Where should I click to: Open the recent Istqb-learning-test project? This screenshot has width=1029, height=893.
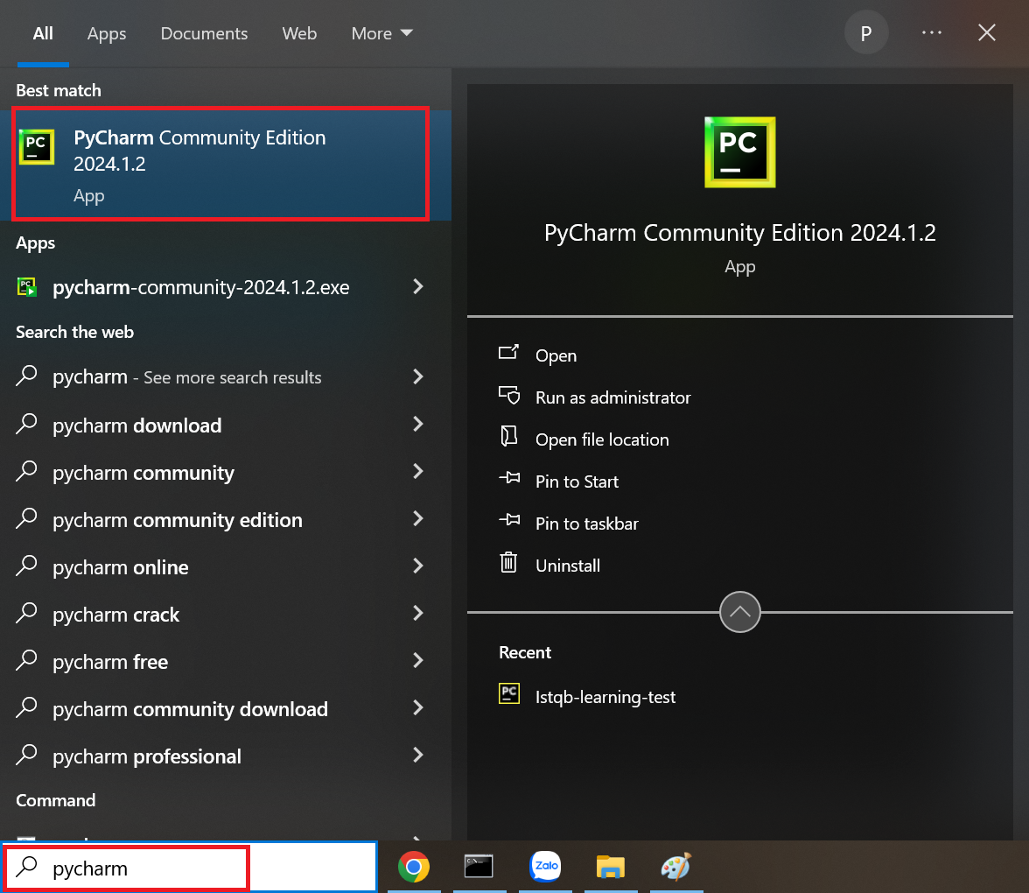pyautogui.click(x=605, y=697)
